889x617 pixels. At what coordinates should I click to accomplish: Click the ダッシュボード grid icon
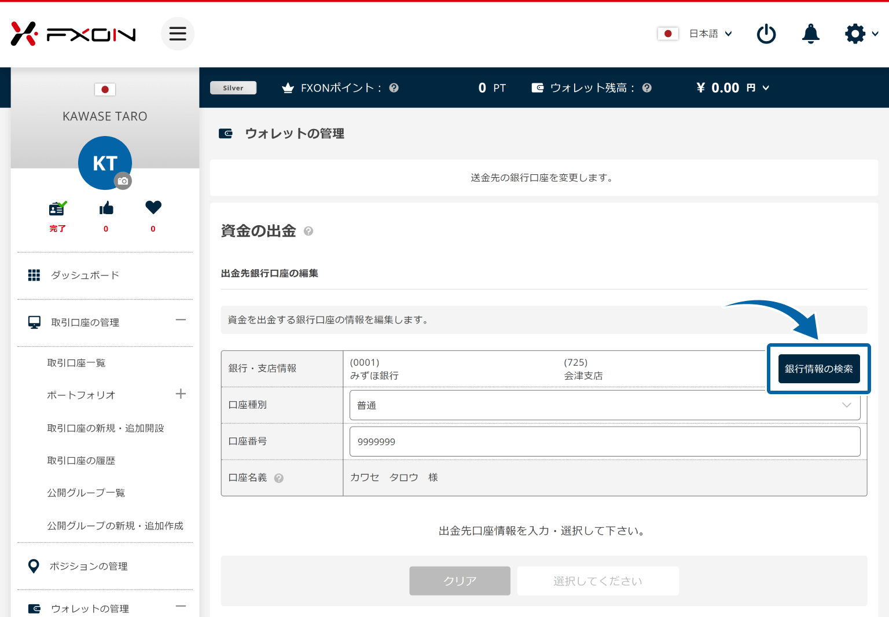click(34, 275)
